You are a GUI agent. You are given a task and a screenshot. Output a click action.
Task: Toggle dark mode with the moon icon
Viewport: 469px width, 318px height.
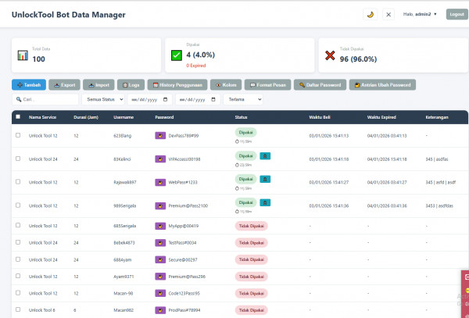click(x=370, y=14)
